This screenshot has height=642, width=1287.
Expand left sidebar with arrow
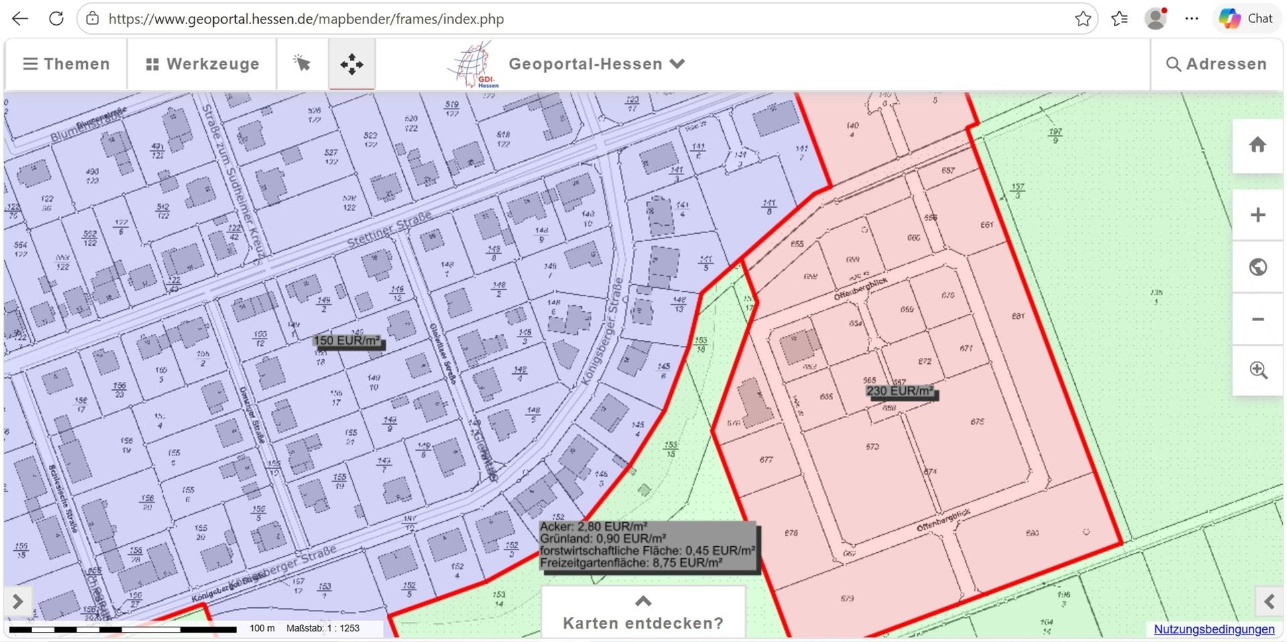tap(18, 601)
